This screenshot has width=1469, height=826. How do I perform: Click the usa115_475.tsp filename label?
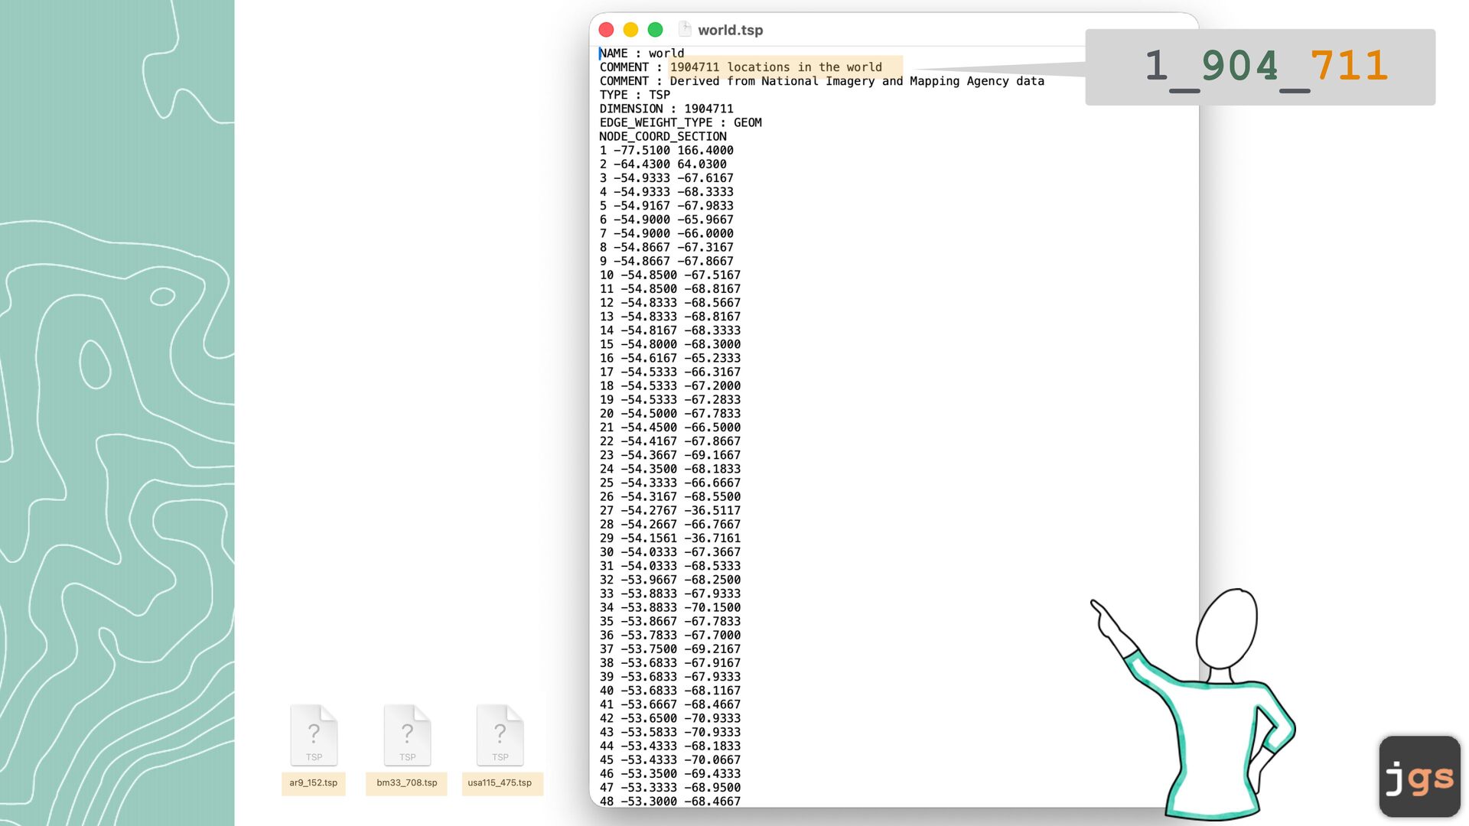point(500,783)
